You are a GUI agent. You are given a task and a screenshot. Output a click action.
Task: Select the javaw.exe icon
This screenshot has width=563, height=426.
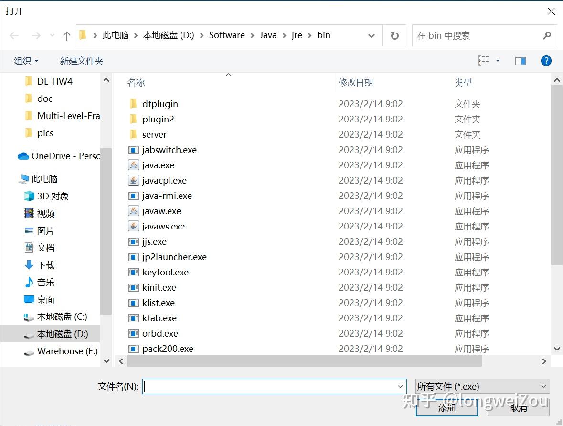pyautogui.click(x=134, y=211)
